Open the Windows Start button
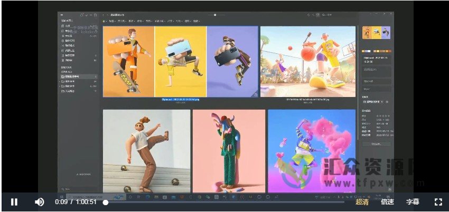 pos(62,197)
